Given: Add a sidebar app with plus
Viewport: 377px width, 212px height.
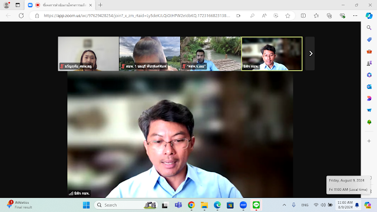Looking at the screenshot, I should point(369,141).
